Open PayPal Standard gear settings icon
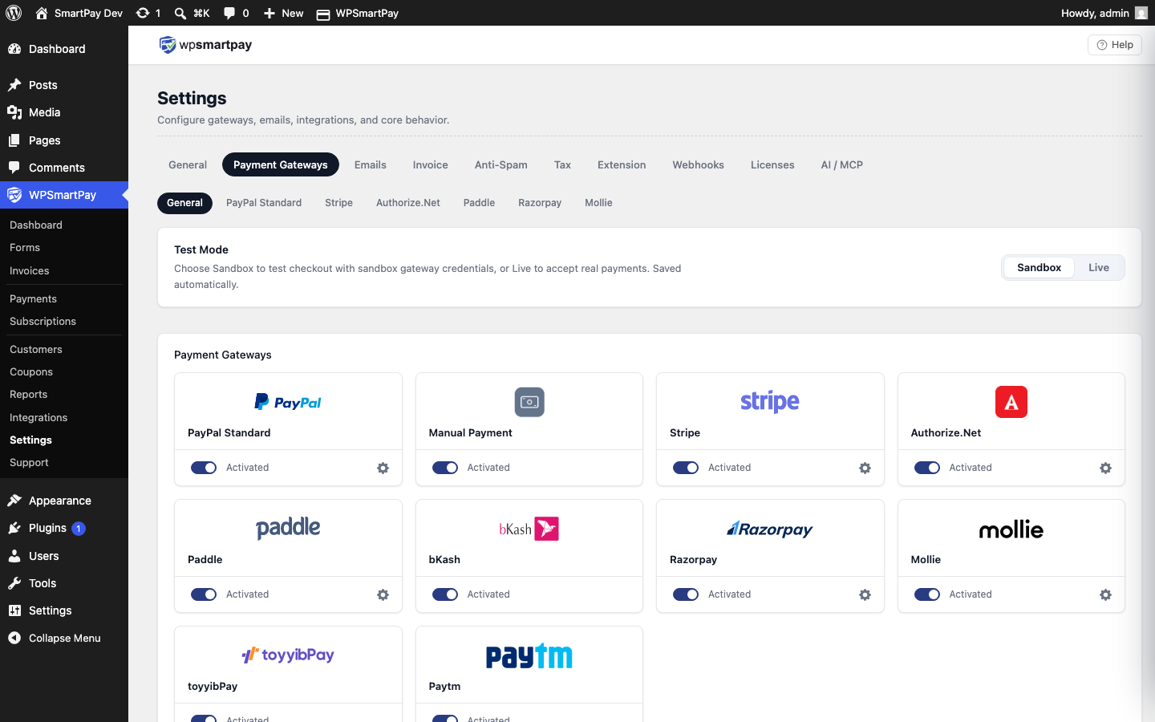This screenshot has height=722, width=1155. (x=383, y=468)
